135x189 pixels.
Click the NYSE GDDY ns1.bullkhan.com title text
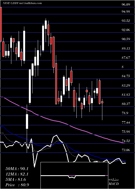(22, 3)
